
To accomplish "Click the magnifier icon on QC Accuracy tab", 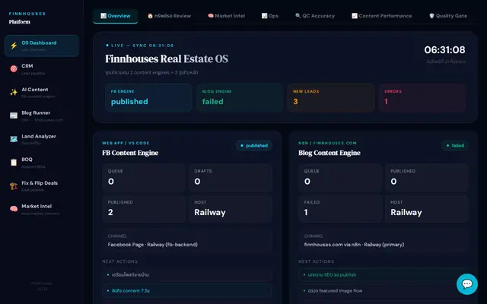I will (x=298, y=16).
